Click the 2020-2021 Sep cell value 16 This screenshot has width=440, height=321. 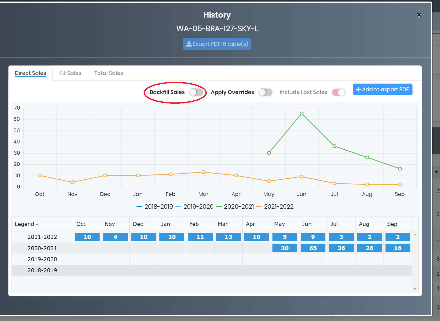[x=398, y=248]
